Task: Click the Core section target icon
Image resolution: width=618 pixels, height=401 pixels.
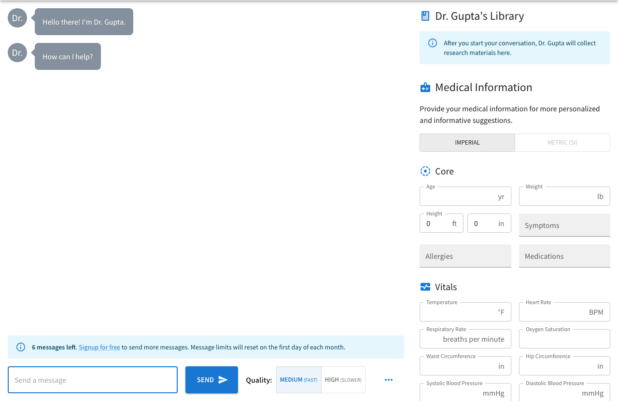Action: 425,171
